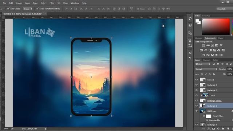
Task: Lock image pixels with brush icon
Action: (206, 74)
